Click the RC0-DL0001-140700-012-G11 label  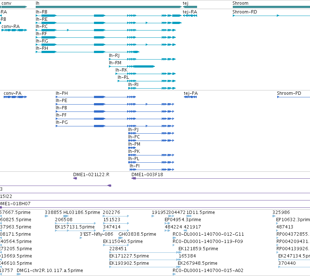pos(208,234)
